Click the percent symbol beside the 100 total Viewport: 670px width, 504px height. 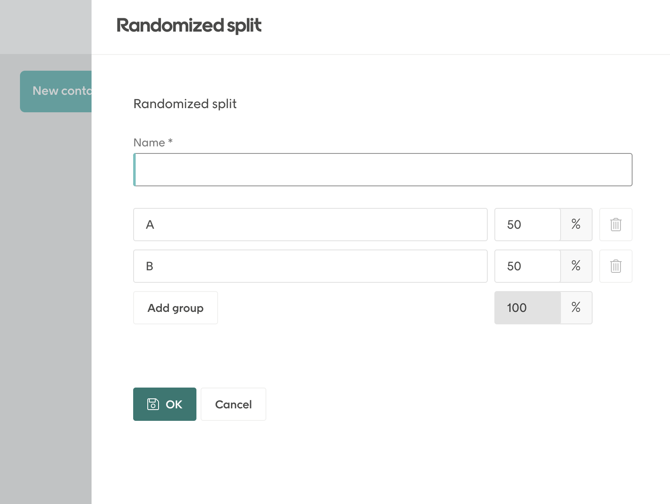pos(576,308)
